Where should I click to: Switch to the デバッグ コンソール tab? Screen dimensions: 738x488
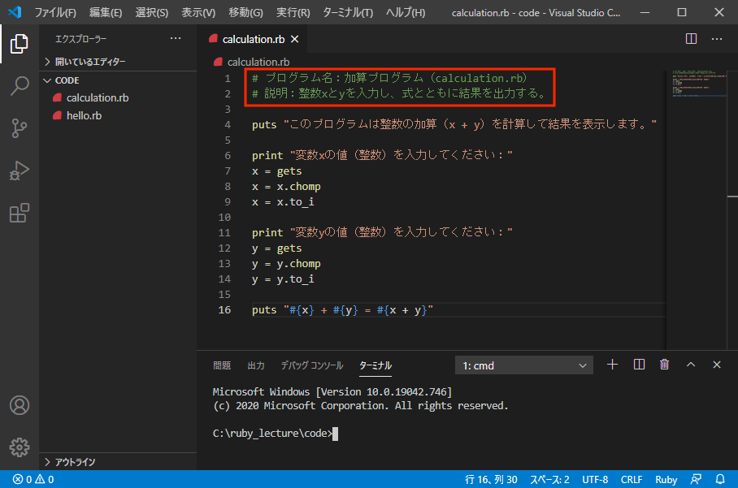coord(311,365)
